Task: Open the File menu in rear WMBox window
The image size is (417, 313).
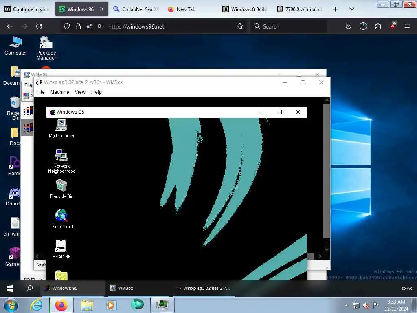Action: 28,85
